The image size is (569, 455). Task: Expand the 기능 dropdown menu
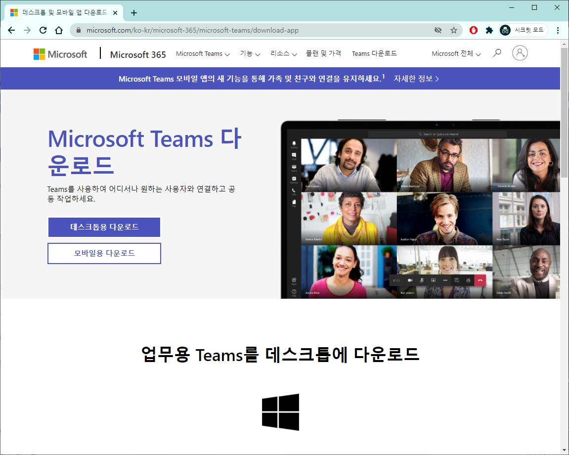click(250, 54)
